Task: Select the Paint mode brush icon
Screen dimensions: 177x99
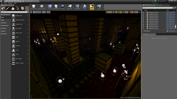Action: (x=8, y=9)
